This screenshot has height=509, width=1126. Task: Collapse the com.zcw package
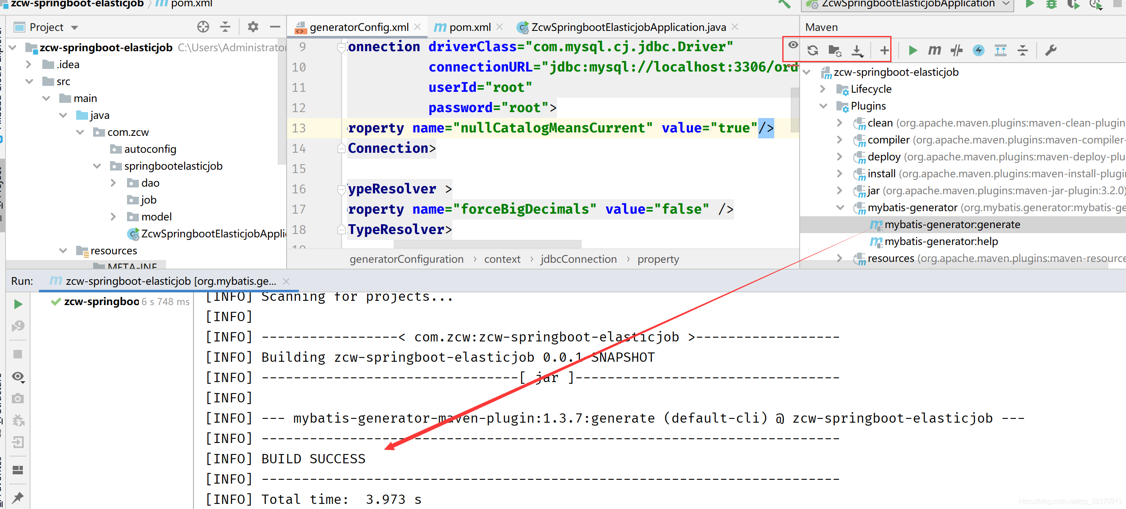pos(80,132)
